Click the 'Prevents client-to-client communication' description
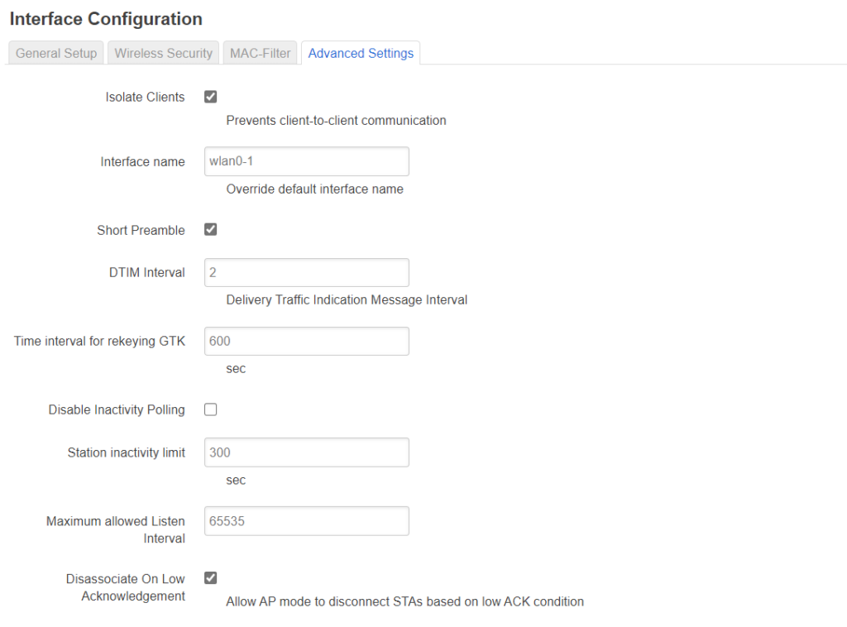Image resolution: width=847 pixels, height=627 pixels. (336, 120)
